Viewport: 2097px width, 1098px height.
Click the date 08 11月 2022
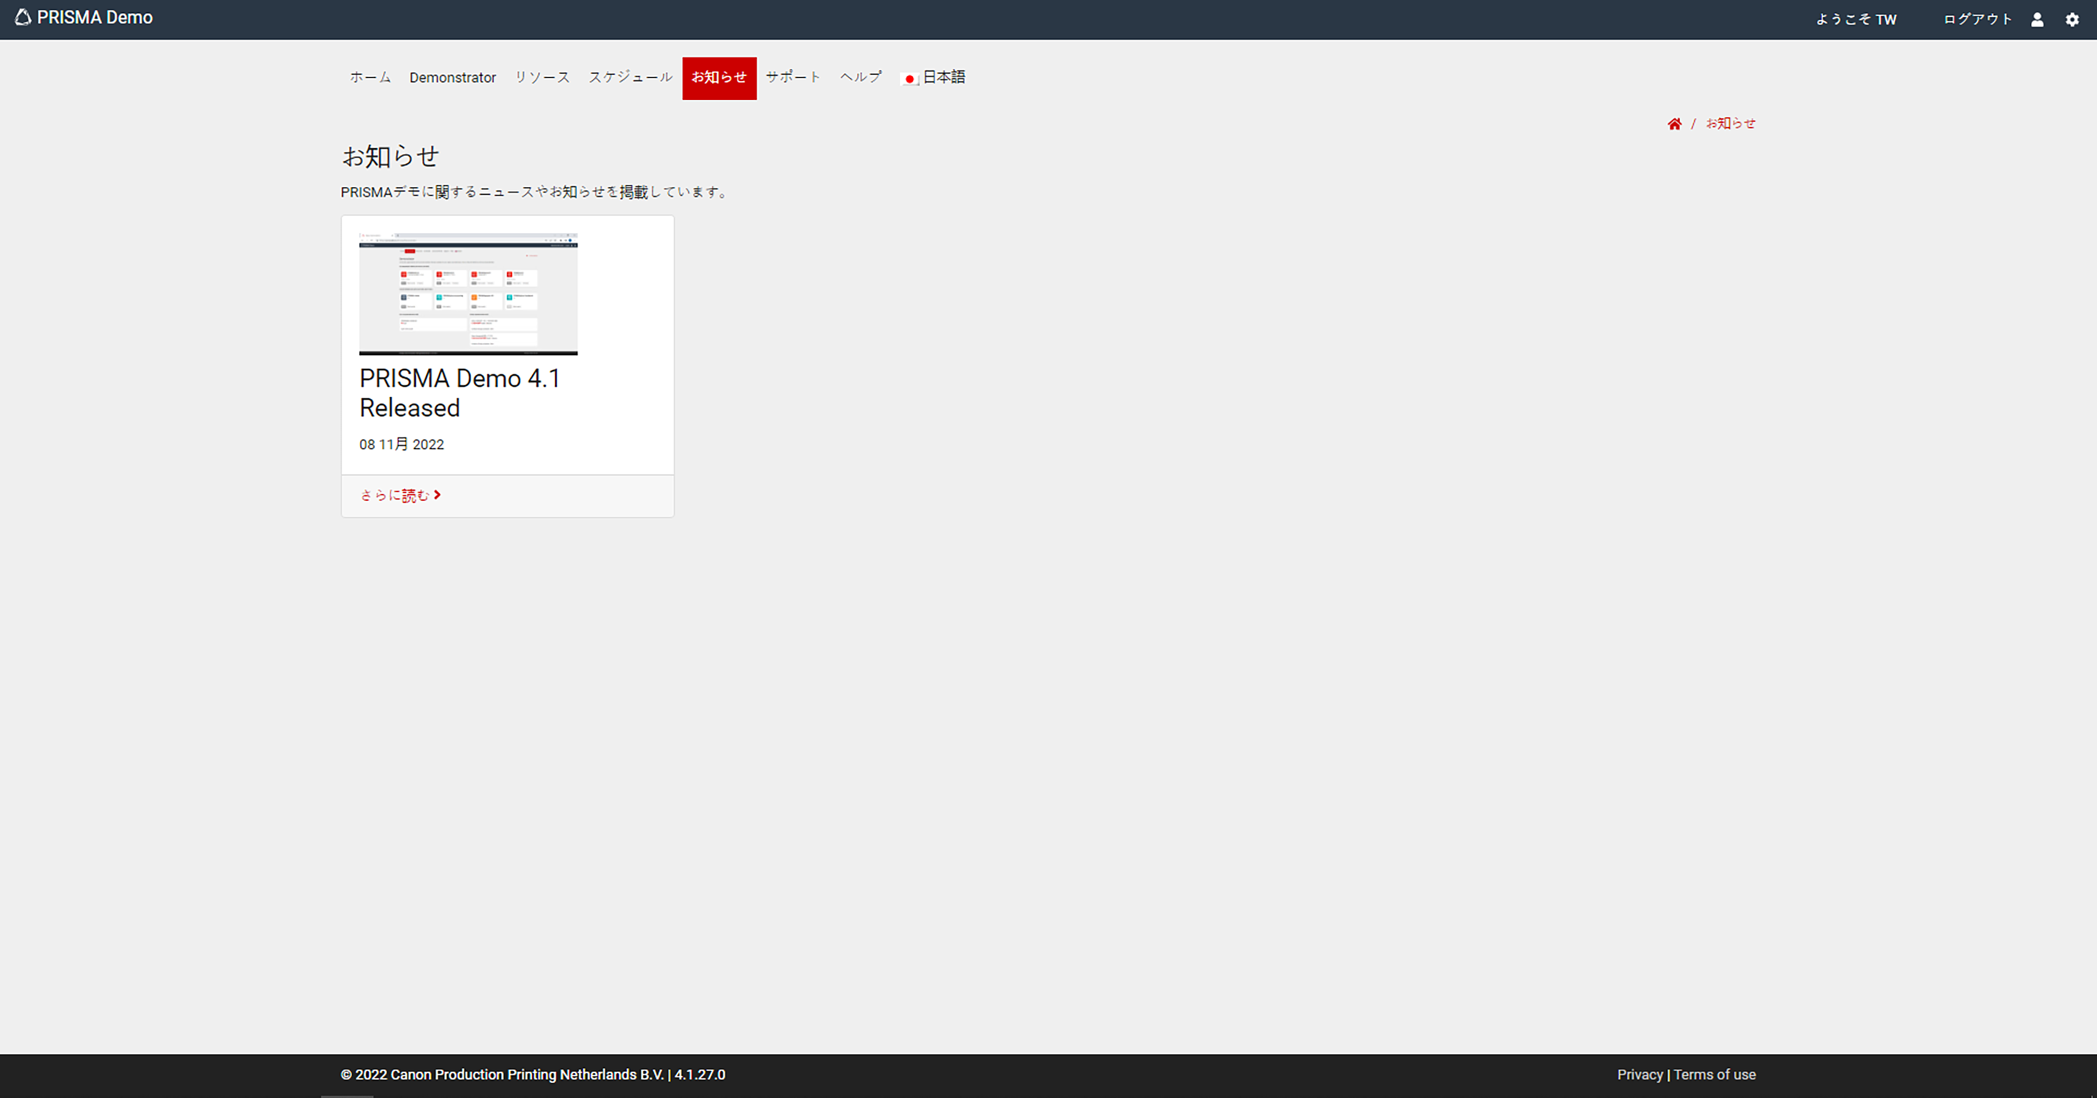click(x=402, y=445)
